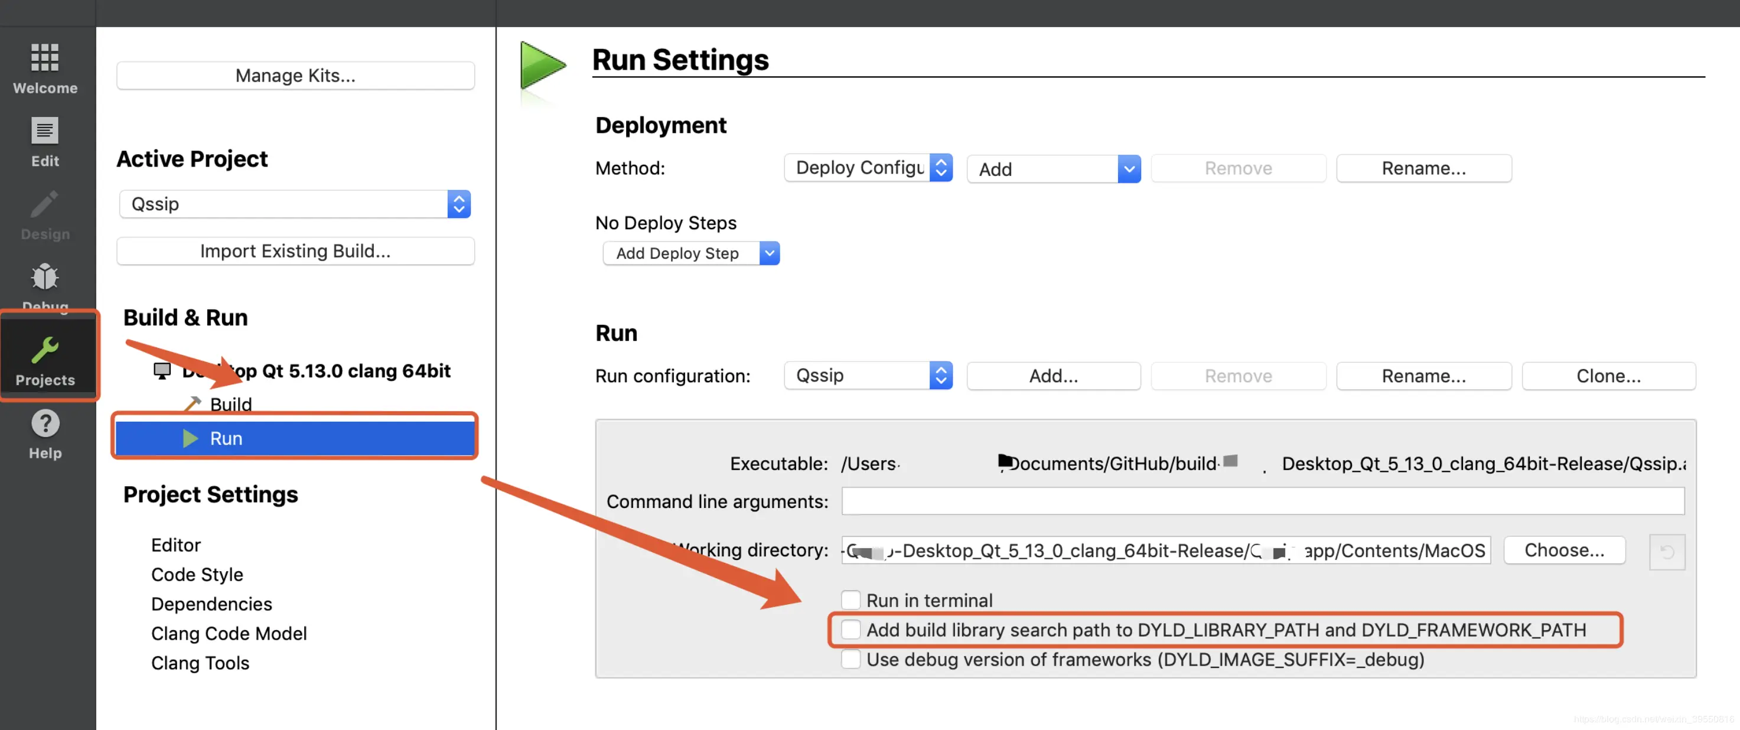
Task: Open Help mode question mark icon
Action: [44, 423]
